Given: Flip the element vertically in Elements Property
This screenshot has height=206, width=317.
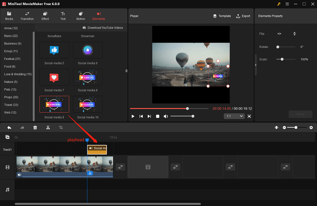Looking at the screenshot, I should click(294, 34).
